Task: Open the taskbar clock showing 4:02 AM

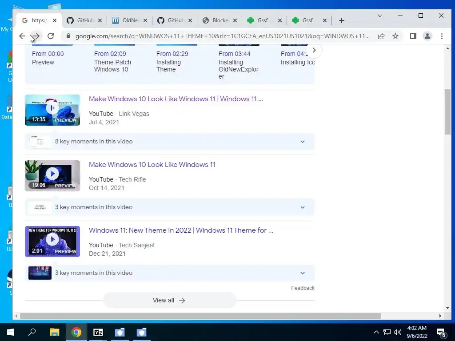Action: point(417,332)
